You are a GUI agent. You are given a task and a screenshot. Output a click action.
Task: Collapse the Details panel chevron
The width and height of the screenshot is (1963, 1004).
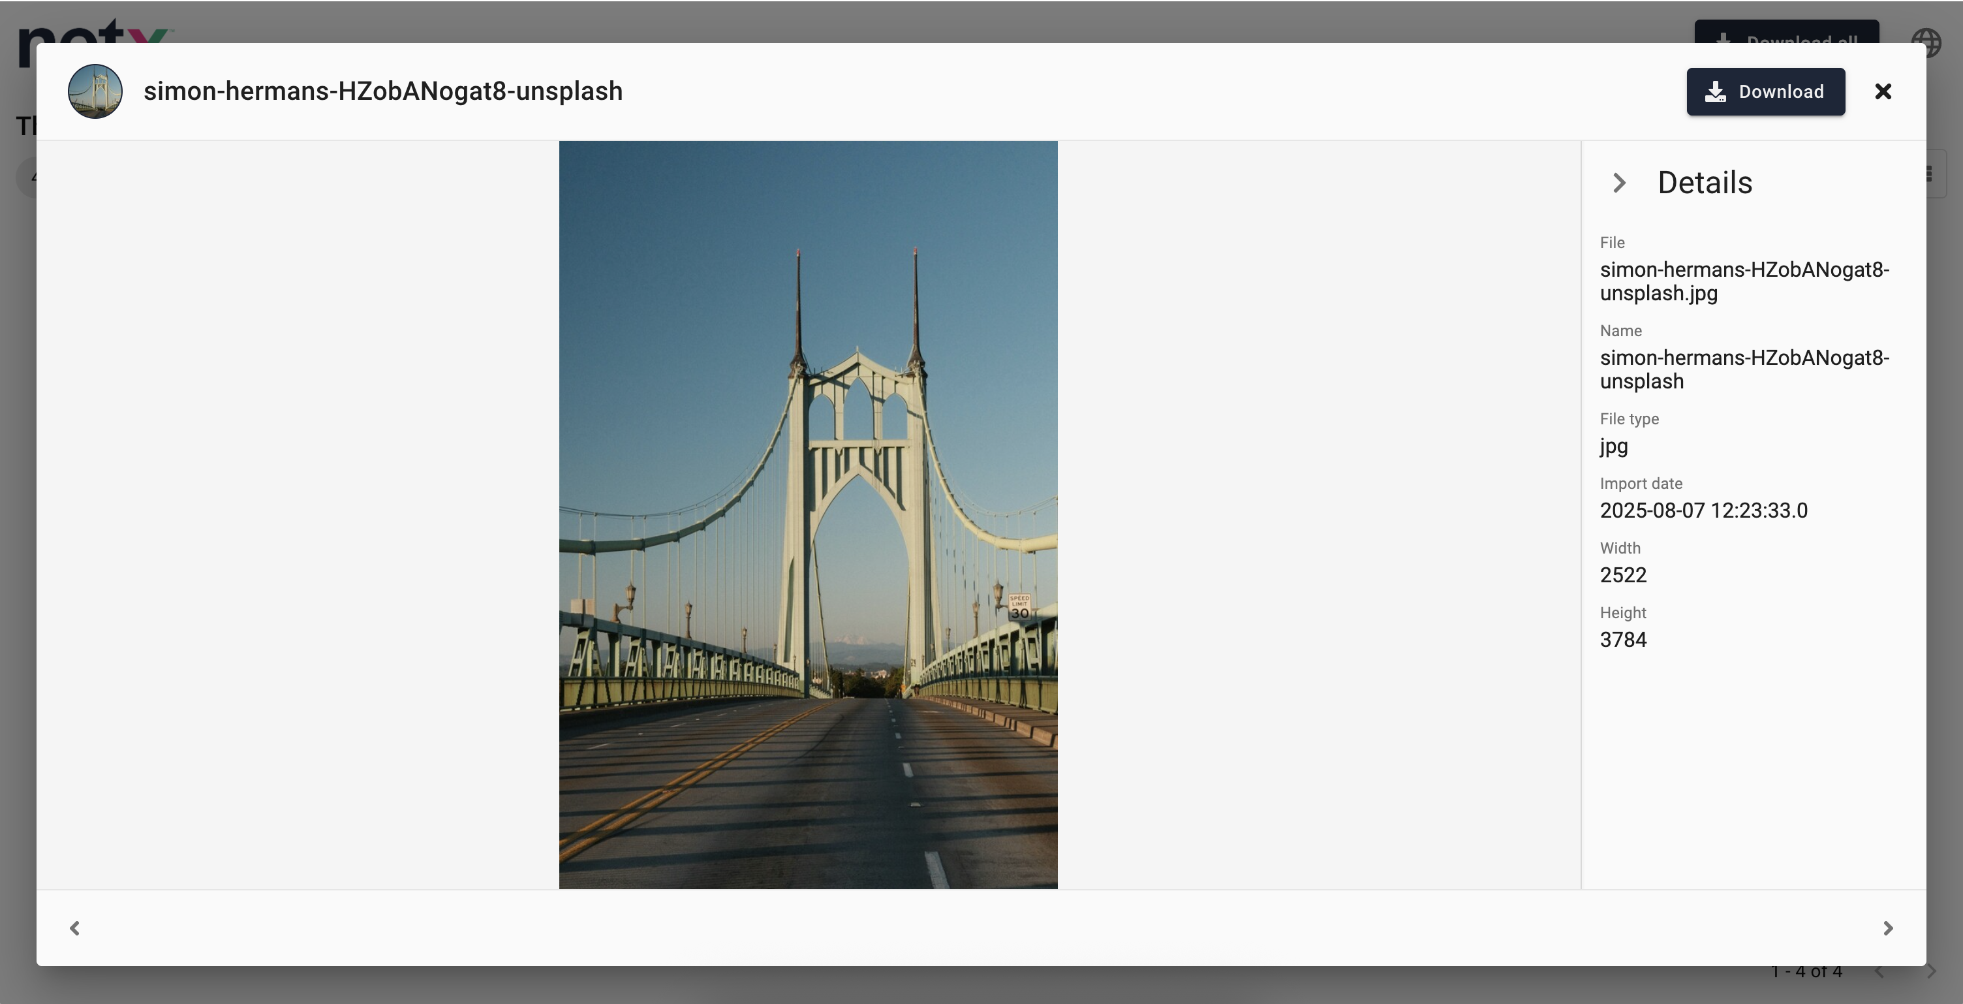point(1619,183)
